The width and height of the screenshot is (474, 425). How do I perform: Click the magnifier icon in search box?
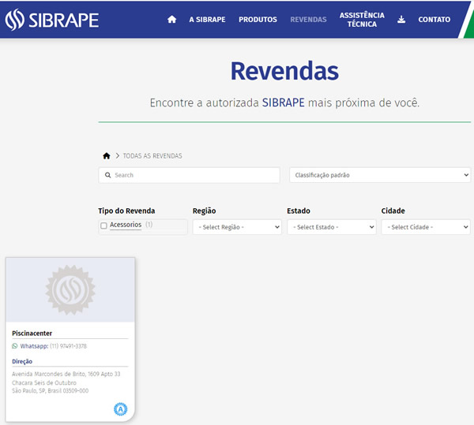pyautogui.click(x=108, y=175)
